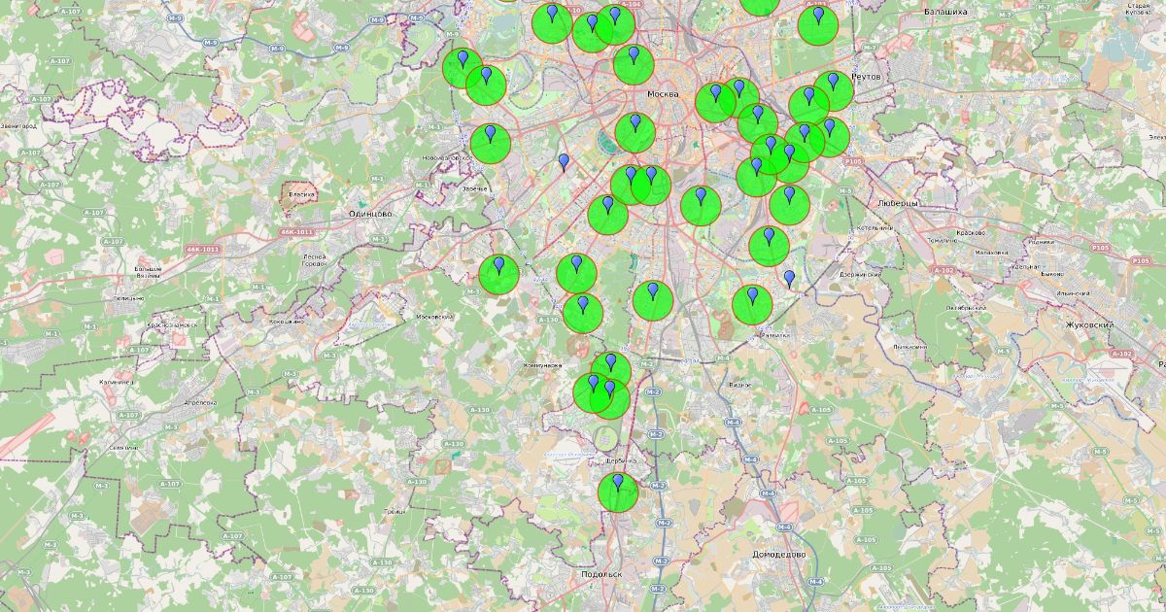Click the Троицк label
1166x612 pixels.
[x=394, y=511]
